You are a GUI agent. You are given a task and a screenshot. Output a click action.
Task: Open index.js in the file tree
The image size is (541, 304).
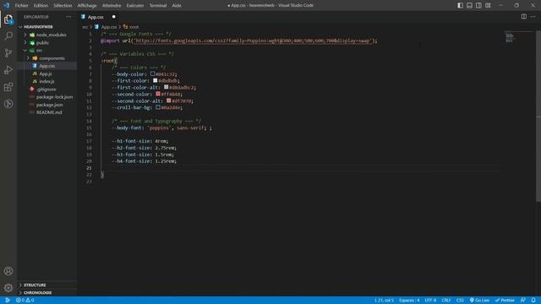47,81
